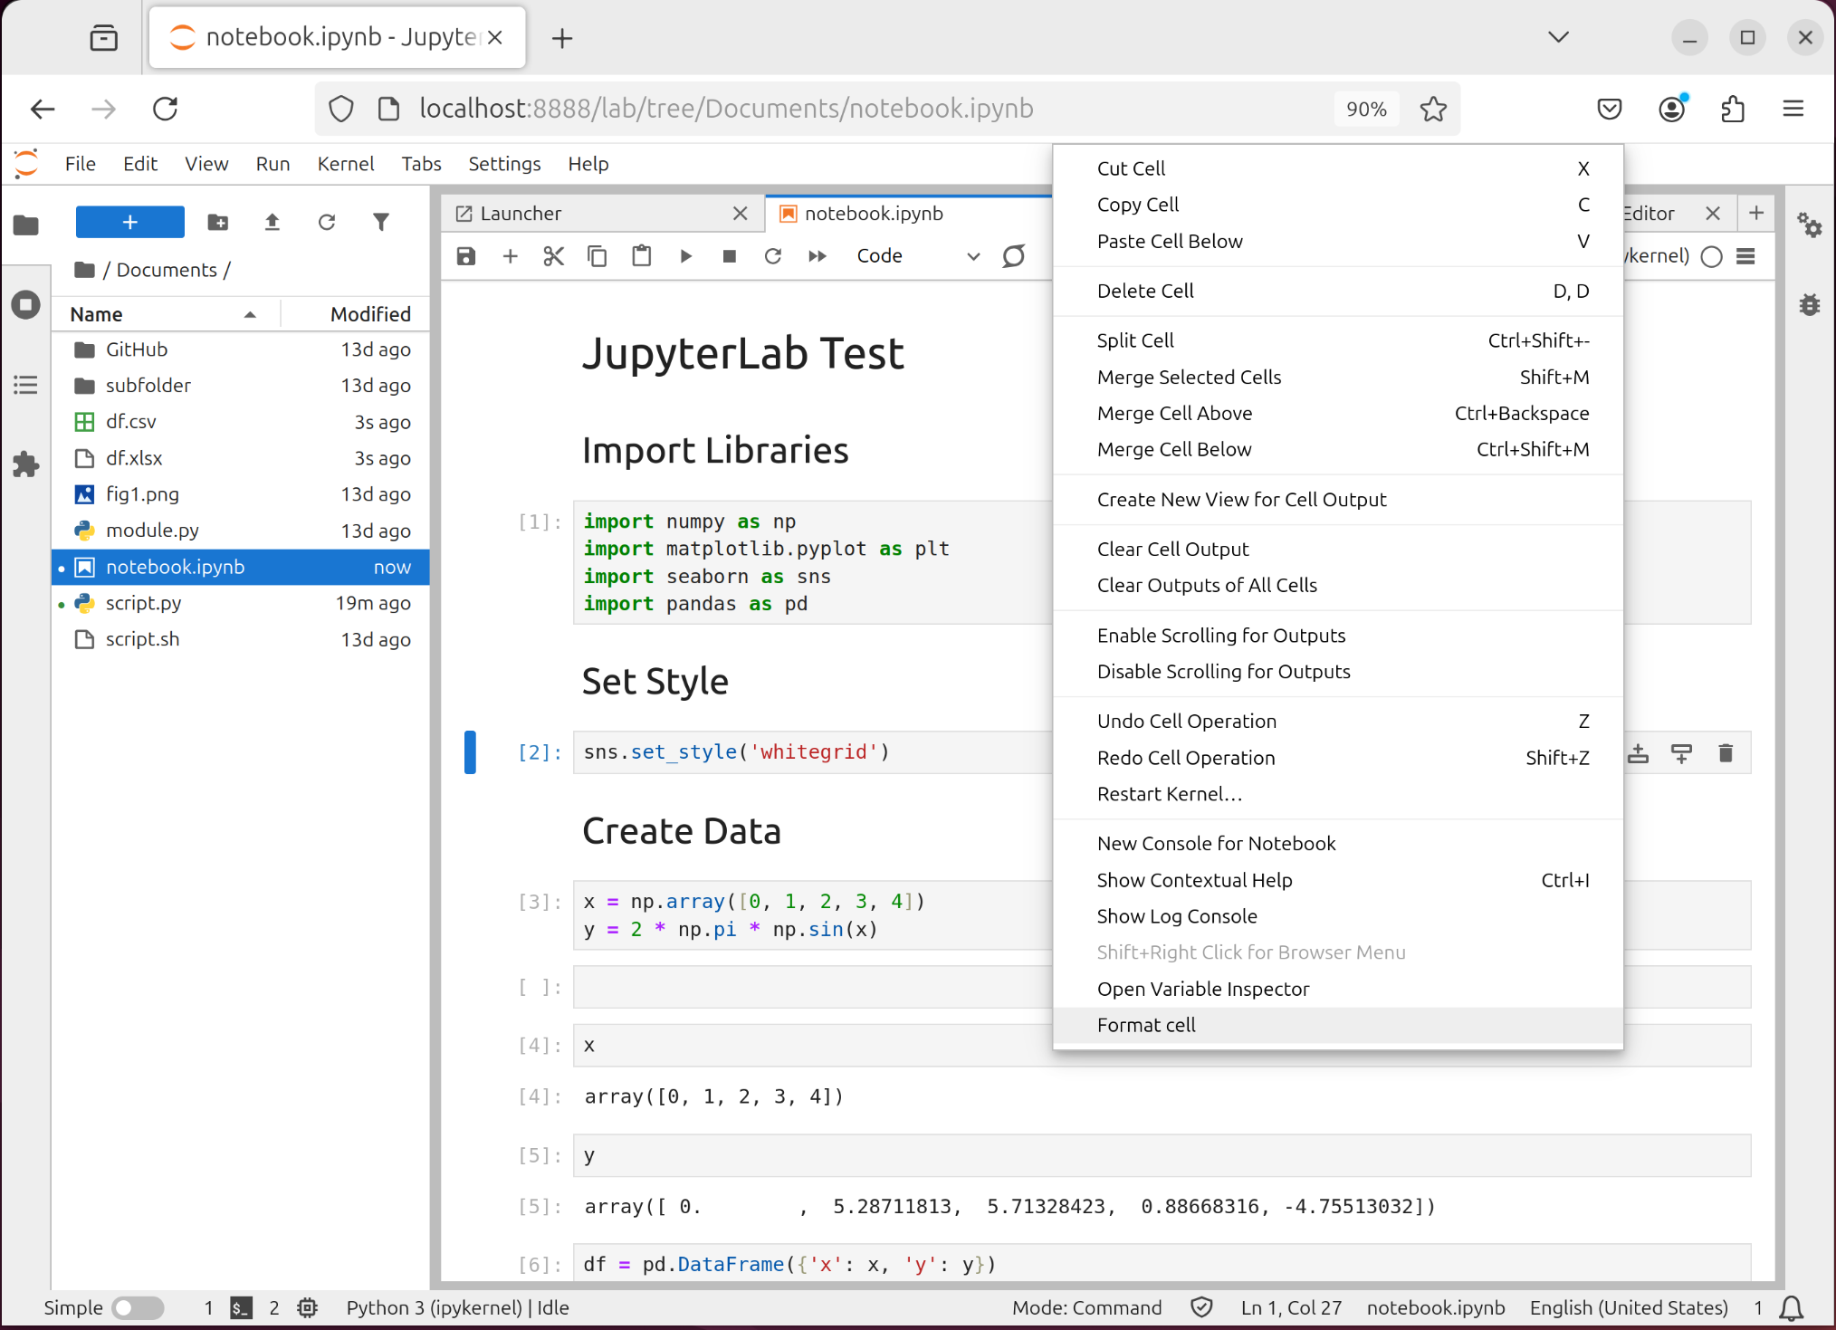Open the notebook toolbar hamburger menu
The image size is (1836, 1330).
pyautogui.click(x=1746, y=256)
